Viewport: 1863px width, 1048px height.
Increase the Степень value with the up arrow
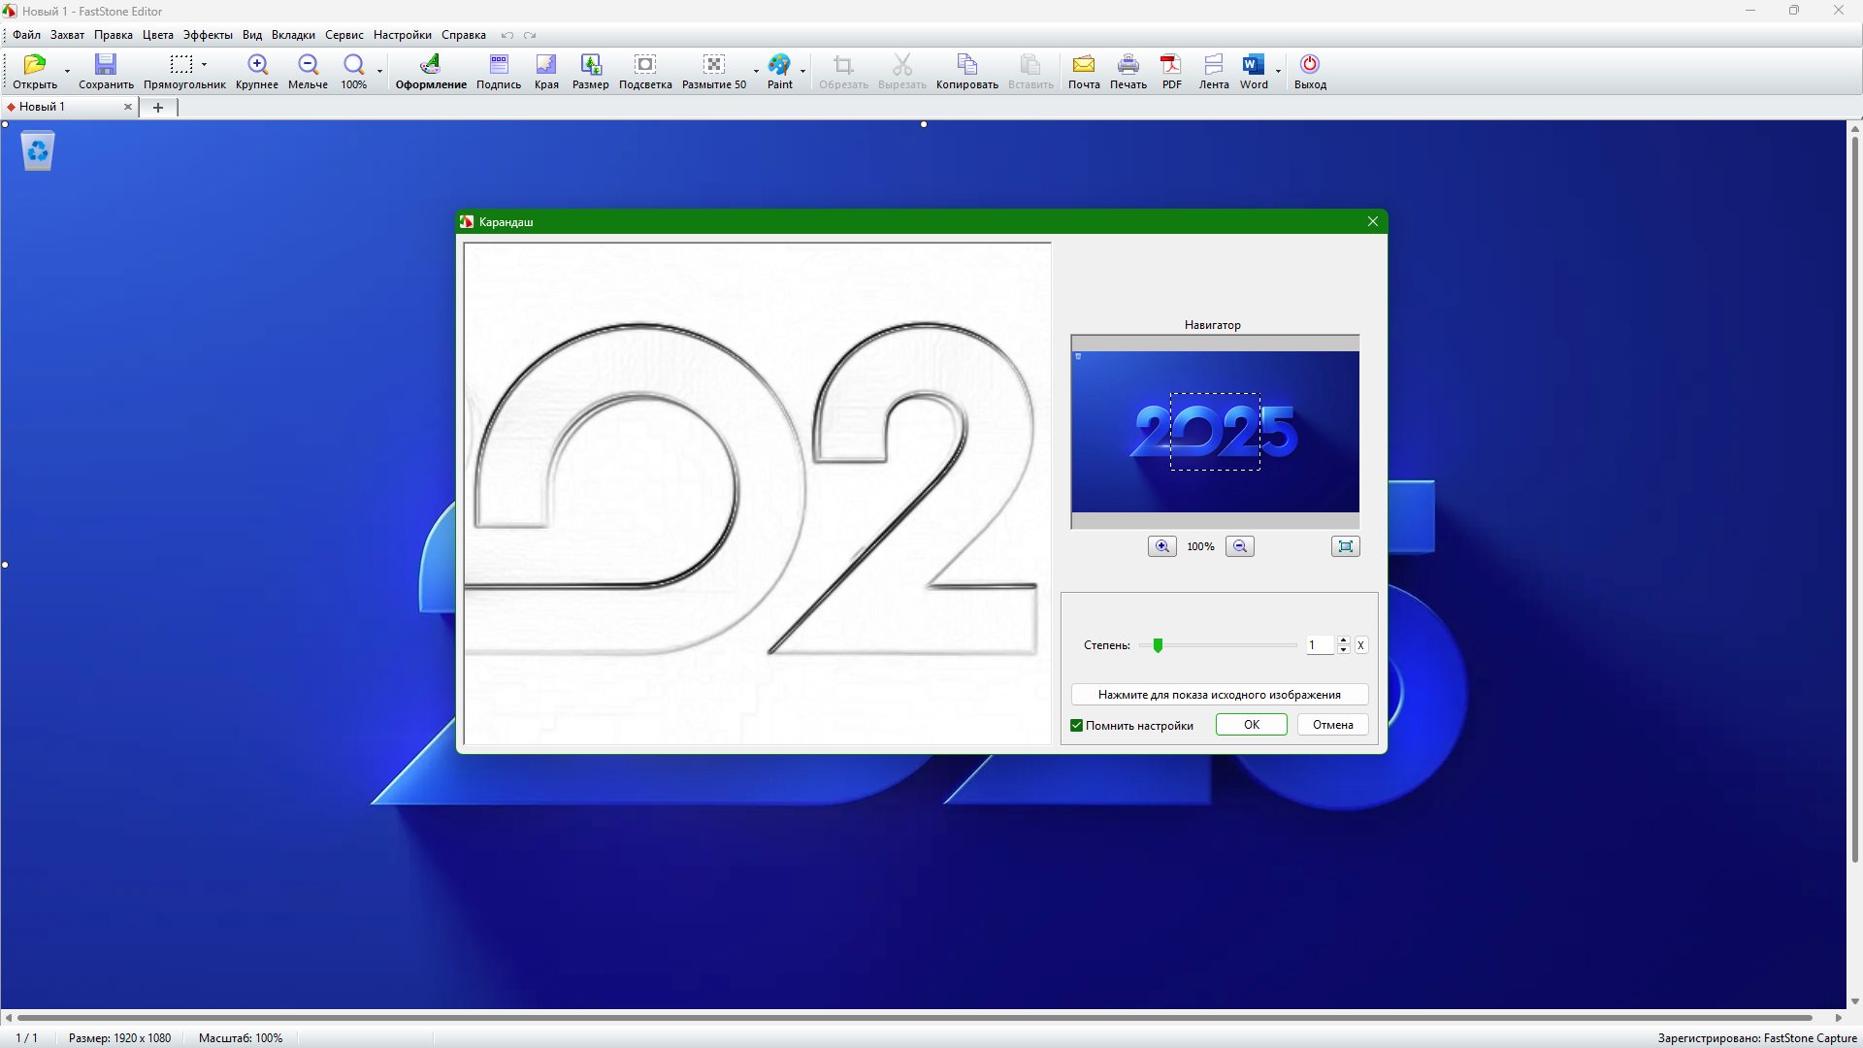(1343, 640)
